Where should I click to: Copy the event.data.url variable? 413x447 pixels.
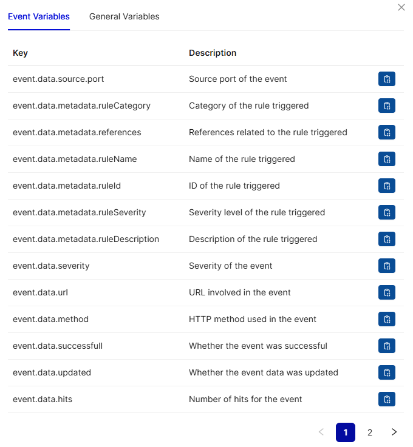(x=387, y=292)
